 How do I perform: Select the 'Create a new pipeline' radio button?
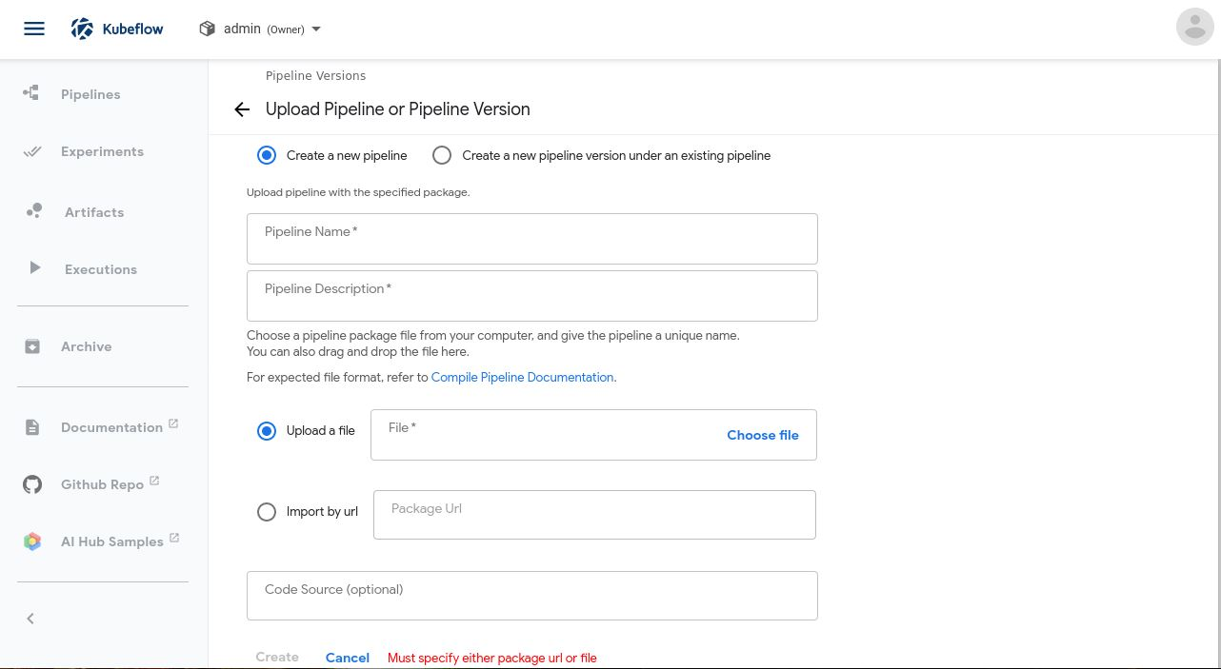click(x=267, y=155)
